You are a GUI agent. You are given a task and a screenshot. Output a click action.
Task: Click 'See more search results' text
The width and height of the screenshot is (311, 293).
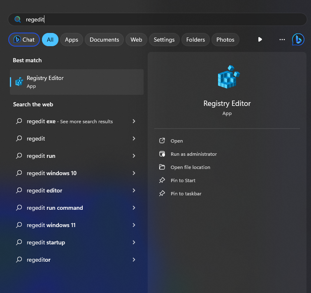point(86,122)
